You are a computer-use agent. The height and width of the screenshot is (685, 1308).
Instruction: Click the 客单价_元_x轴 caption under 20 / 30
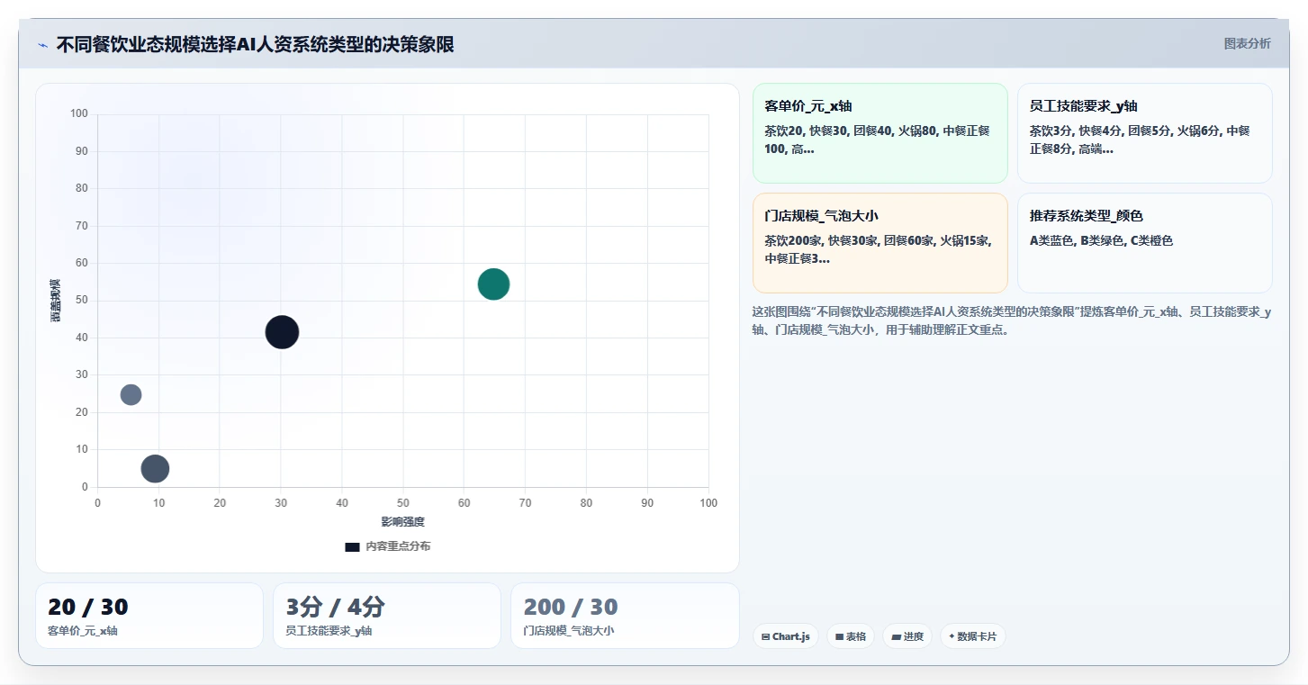tap(82, 631)
